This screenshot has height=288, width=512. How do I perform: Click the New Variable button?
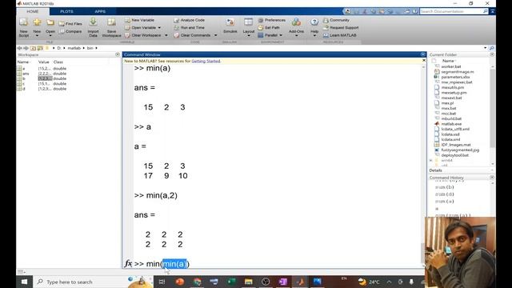tap(139, 20)
